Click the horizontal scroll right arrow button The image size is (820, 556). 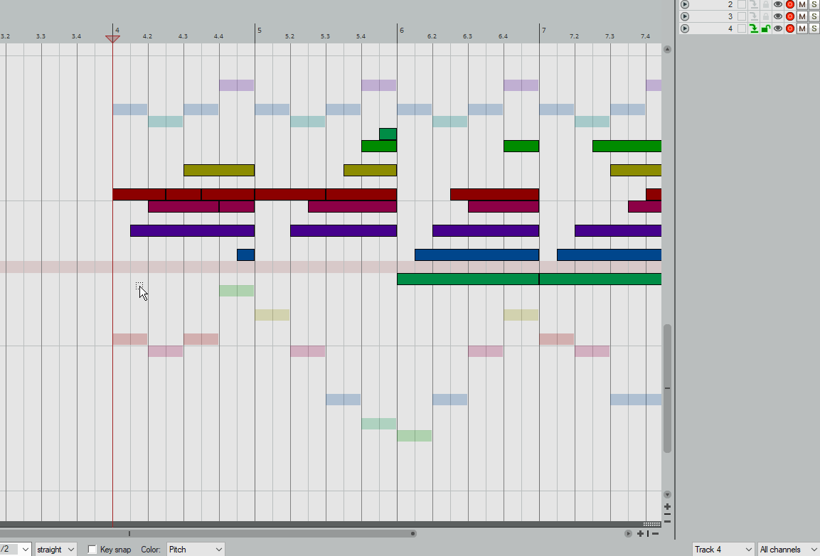(x=628, y=533)
